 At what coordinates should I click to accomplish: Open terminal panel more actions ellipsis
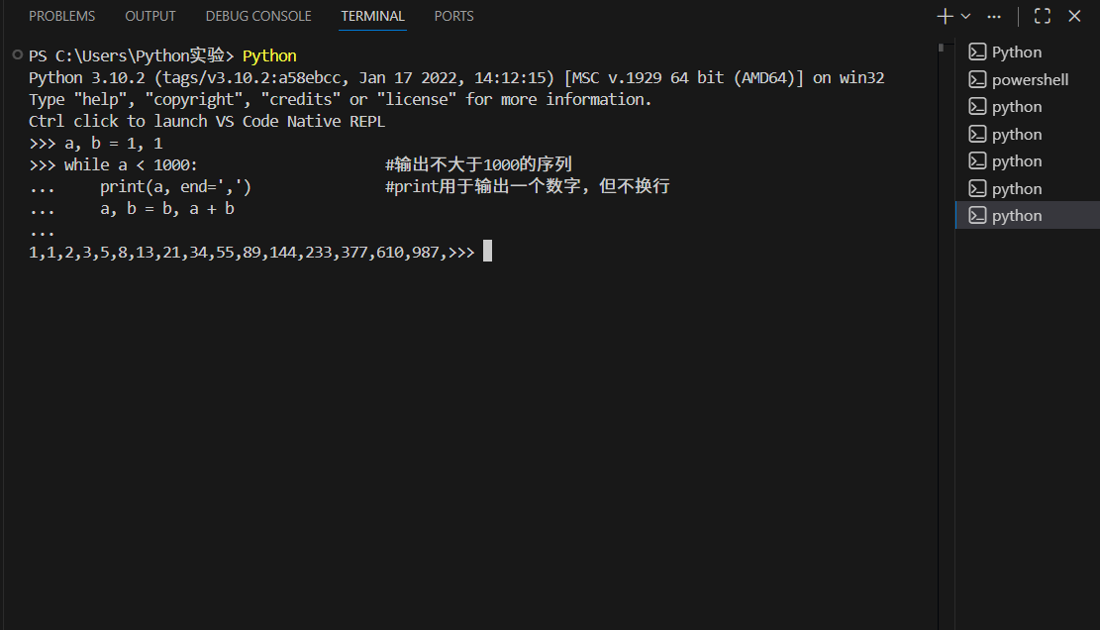tap(994, 16)
